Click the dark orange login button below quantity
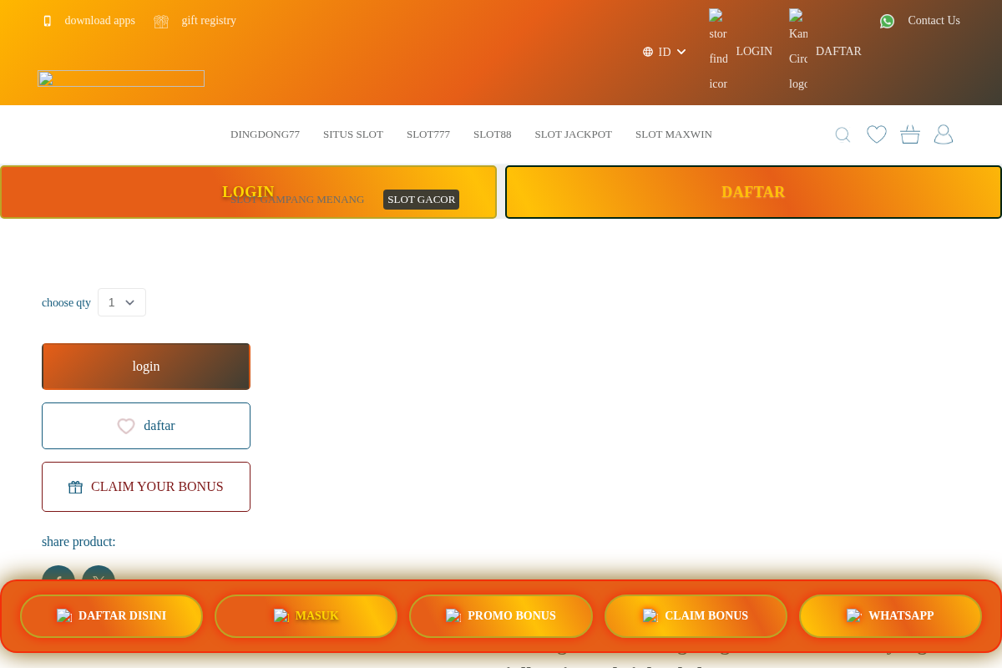 [x=146, y=367]
